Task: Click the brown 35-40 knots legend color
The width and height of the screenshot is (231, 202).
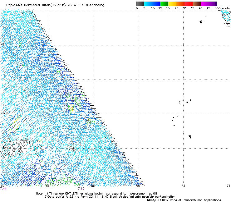Action: pos(197,4)
